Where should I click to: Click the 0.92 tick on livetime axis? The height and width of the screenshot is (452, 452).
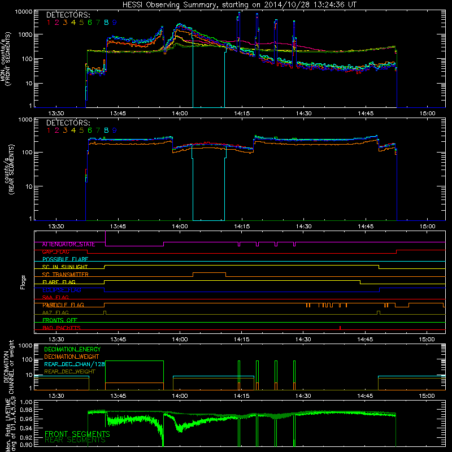pyautogui.click(x=27, y=437)
